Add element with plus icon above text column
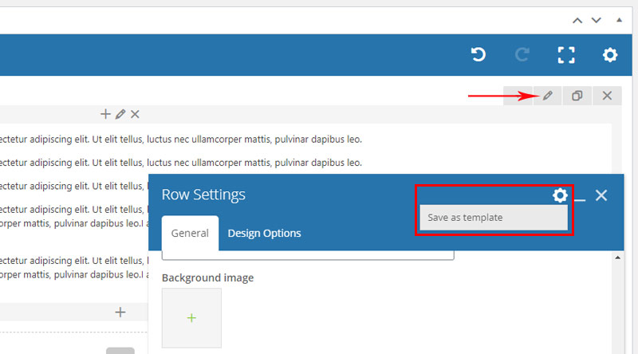The height and width of the screenshot is (354, 638). coord(105,114)
